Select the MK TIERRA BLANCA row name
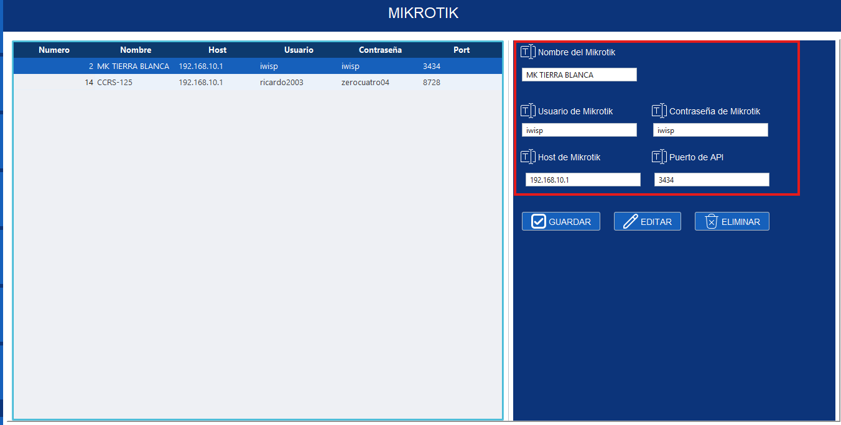This screenshot has height=425, width=841. (133, 66)
